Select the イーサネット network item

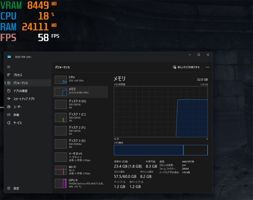click(80, 157)
